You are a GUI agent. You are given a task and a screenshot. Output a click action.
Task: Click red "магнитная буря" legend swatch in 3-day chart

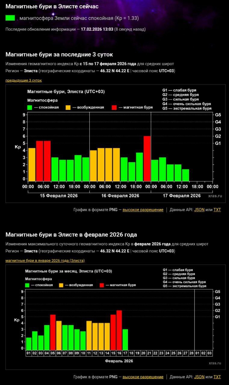coord(114,107)
